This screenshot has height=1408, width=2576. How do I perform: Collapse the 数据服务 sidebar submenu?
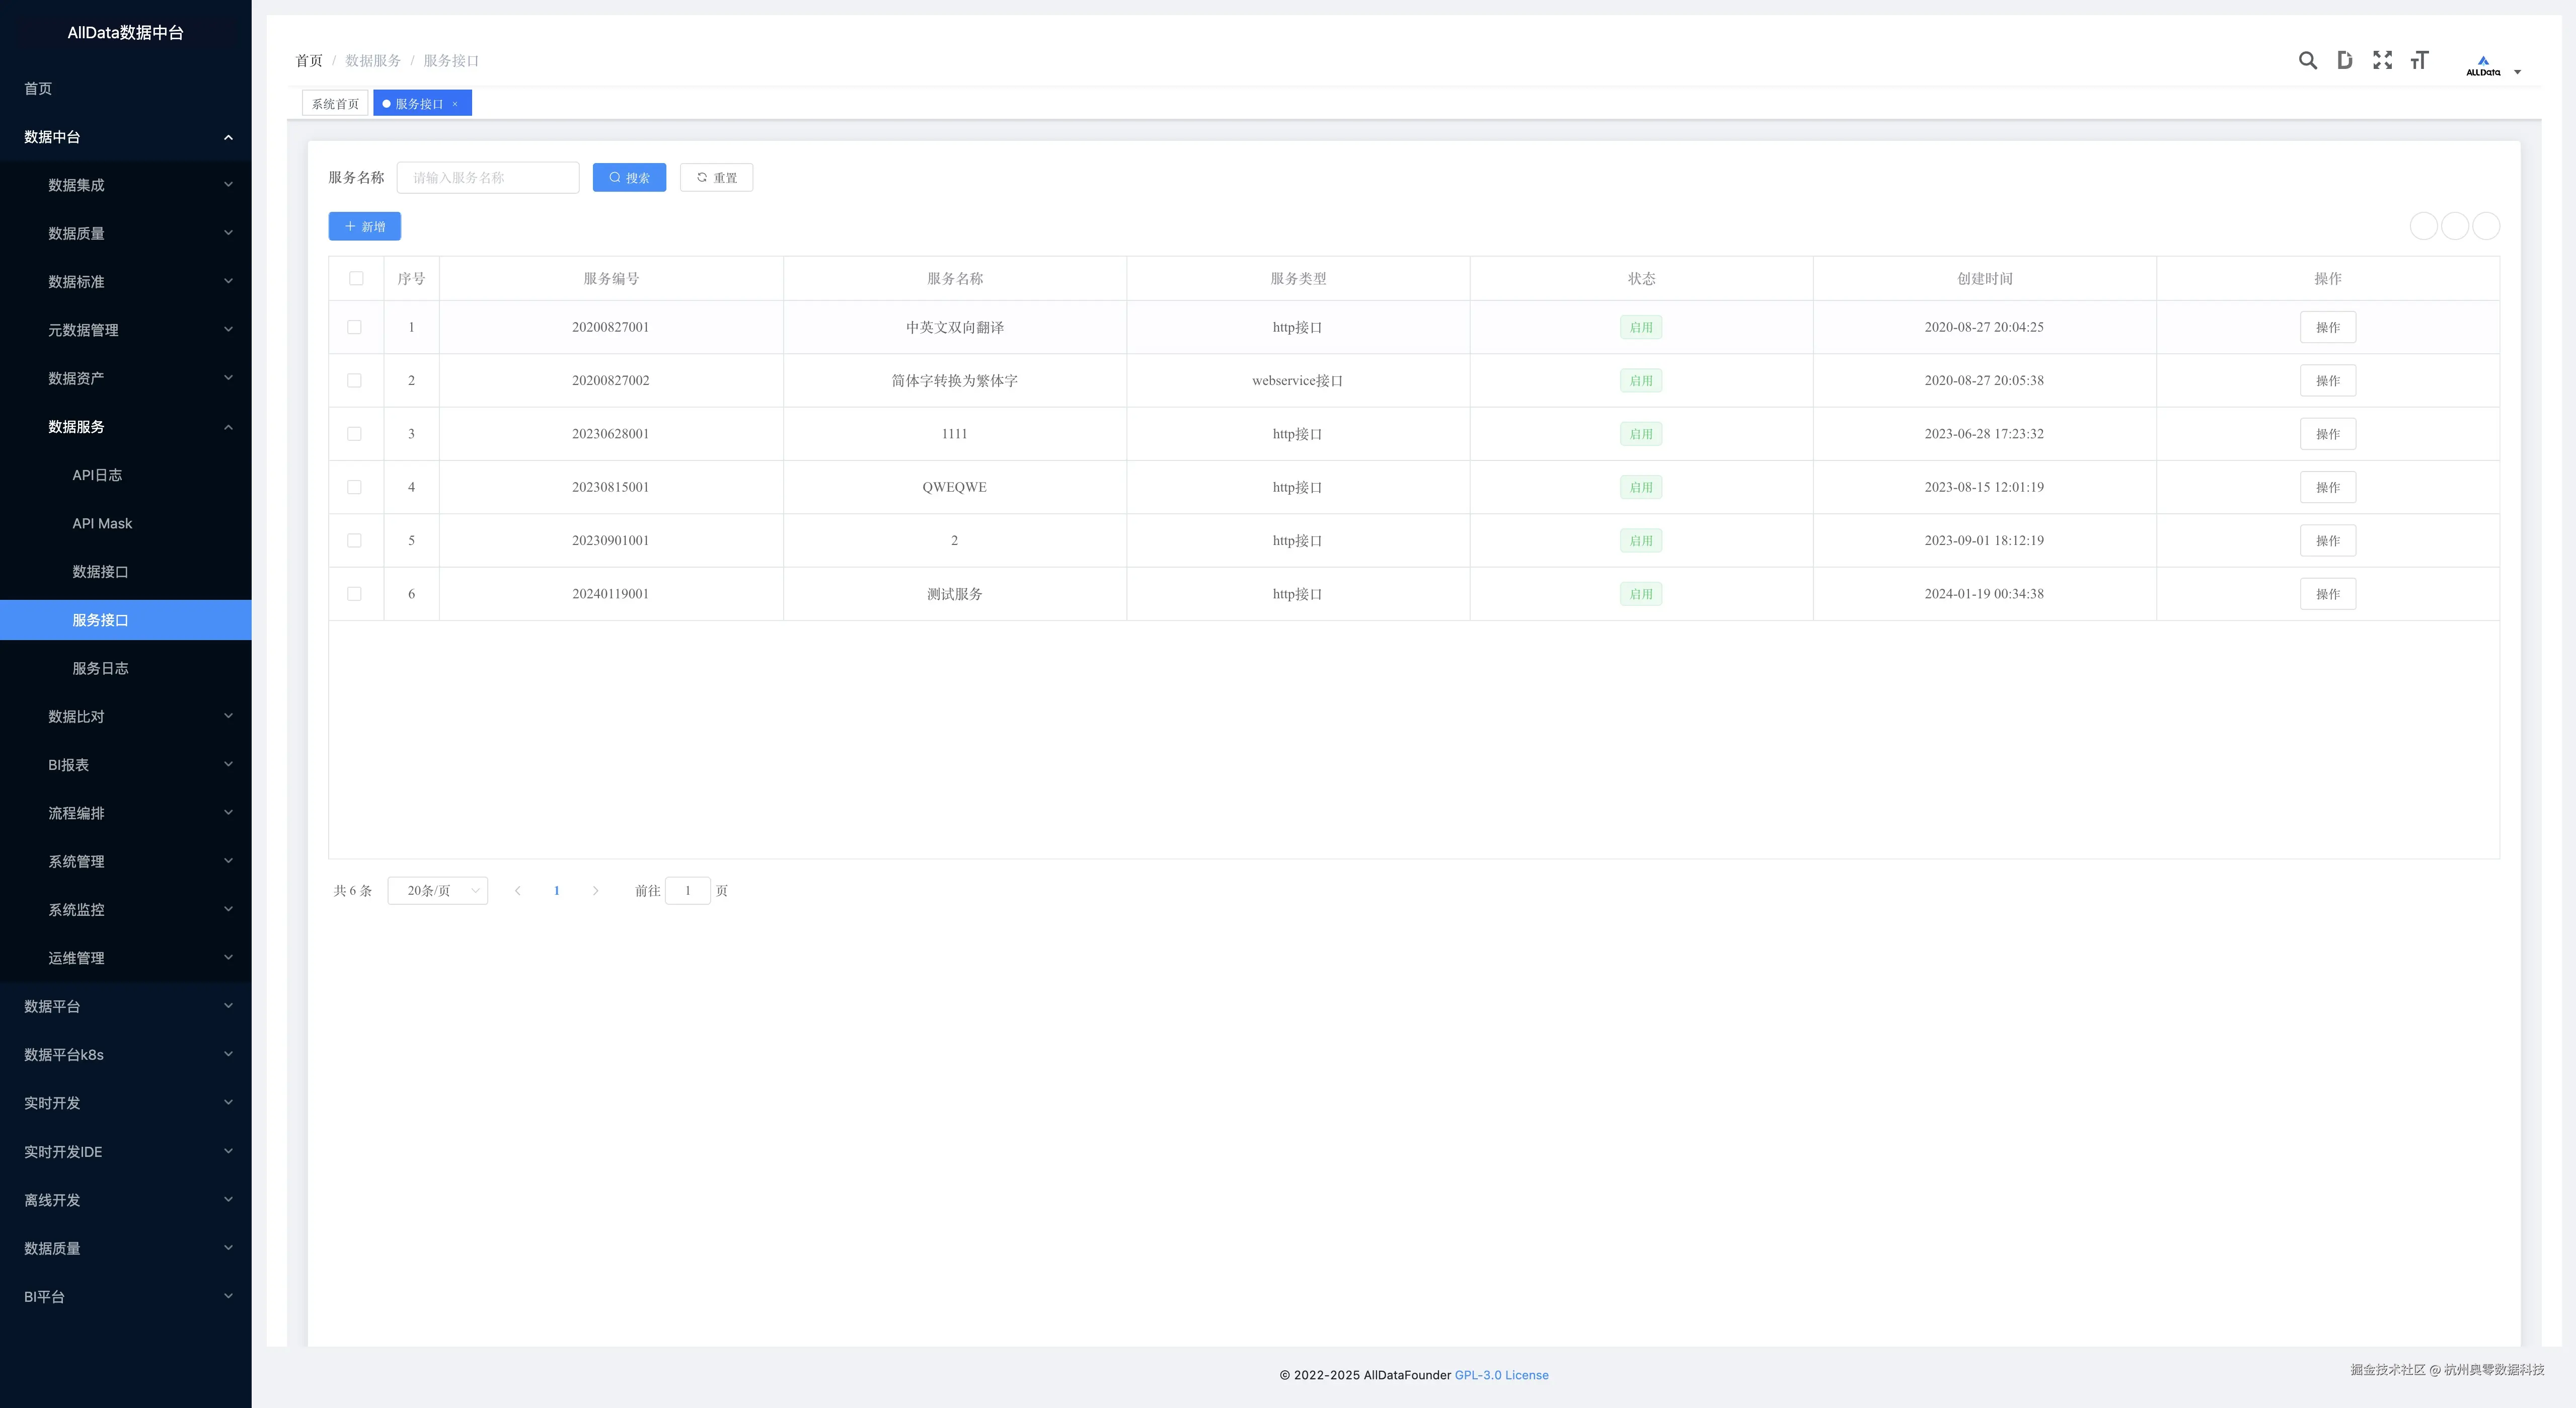(x=126, y=427)
